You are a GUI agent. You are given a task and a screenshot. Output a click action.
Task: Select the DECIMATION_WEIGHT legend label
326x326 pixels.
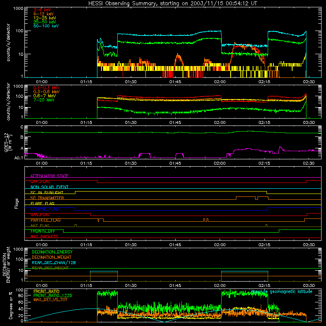click(x=52, y=258)
